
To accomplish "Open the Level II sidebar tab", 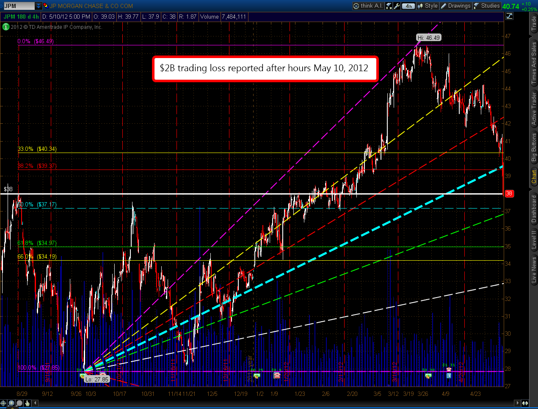I will click(x=534, y=240).
